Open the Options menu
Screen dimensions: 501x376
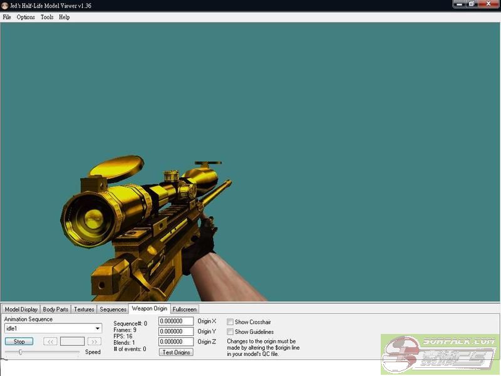click(26, 17)
